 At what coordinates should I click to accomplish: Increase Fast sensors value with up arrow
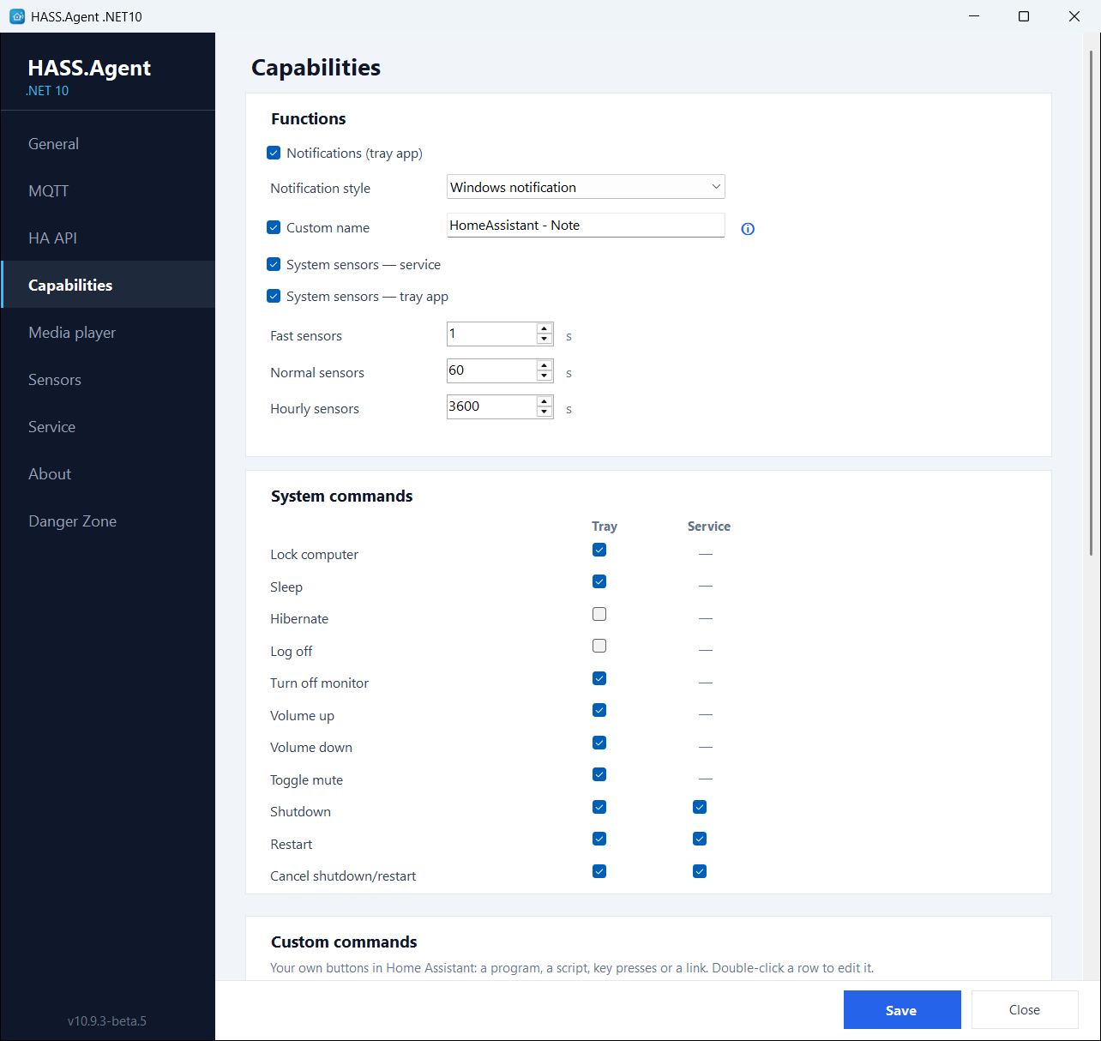pos(544,328)
